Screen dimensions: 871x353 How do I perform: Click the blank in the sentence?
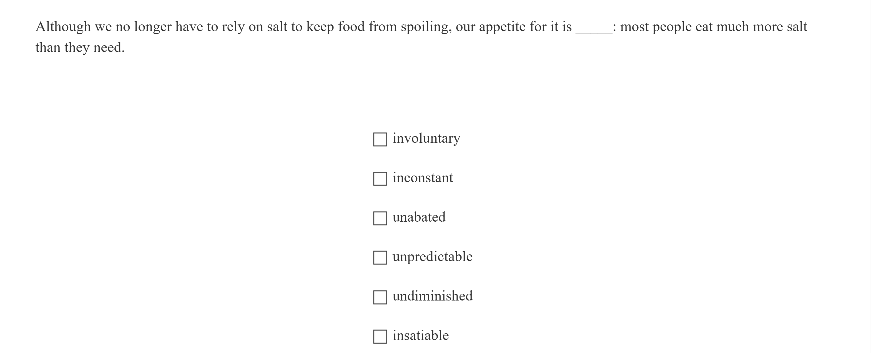tap(593, 28)
